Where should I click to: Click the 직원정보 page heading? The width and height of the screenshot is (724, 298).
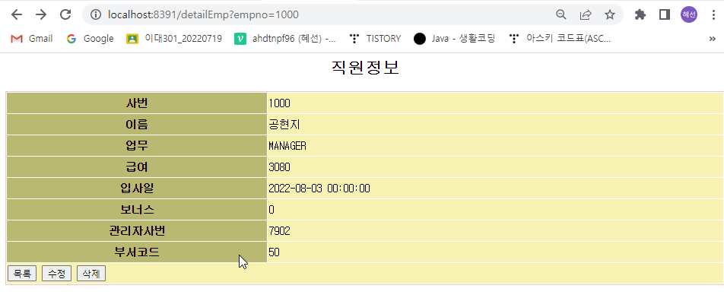[x=365, y=68]
